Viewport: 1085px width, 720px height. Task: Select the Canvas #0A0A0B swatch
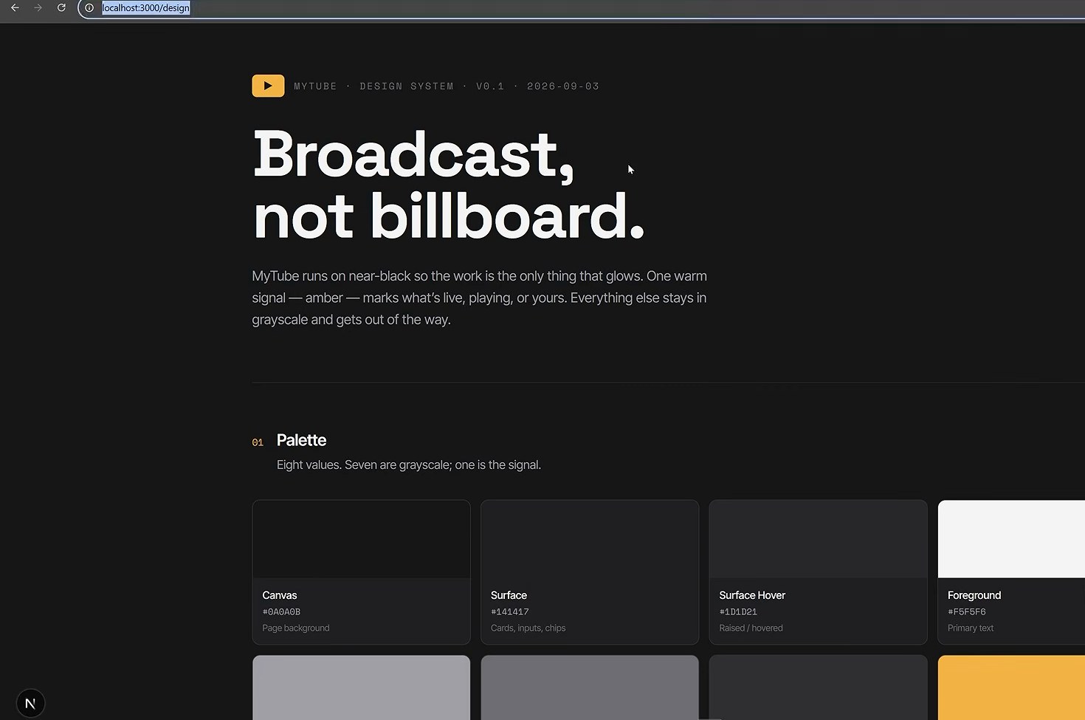tap(361, 572)
